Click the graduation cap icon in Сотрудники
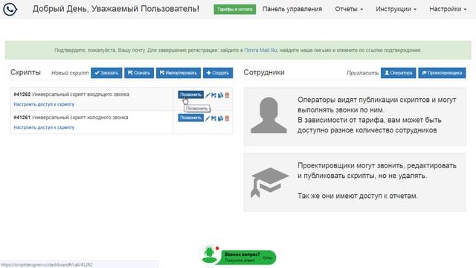 point(269,182)
